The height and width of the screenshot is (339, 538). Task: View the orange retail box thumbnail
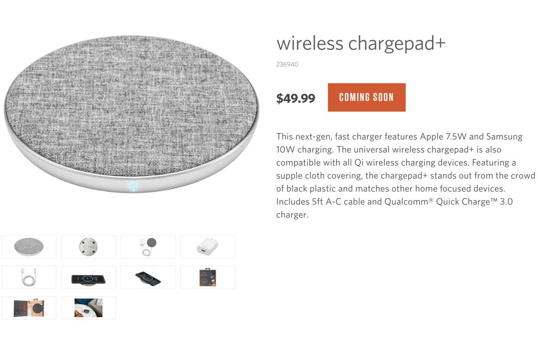point(208,277)
